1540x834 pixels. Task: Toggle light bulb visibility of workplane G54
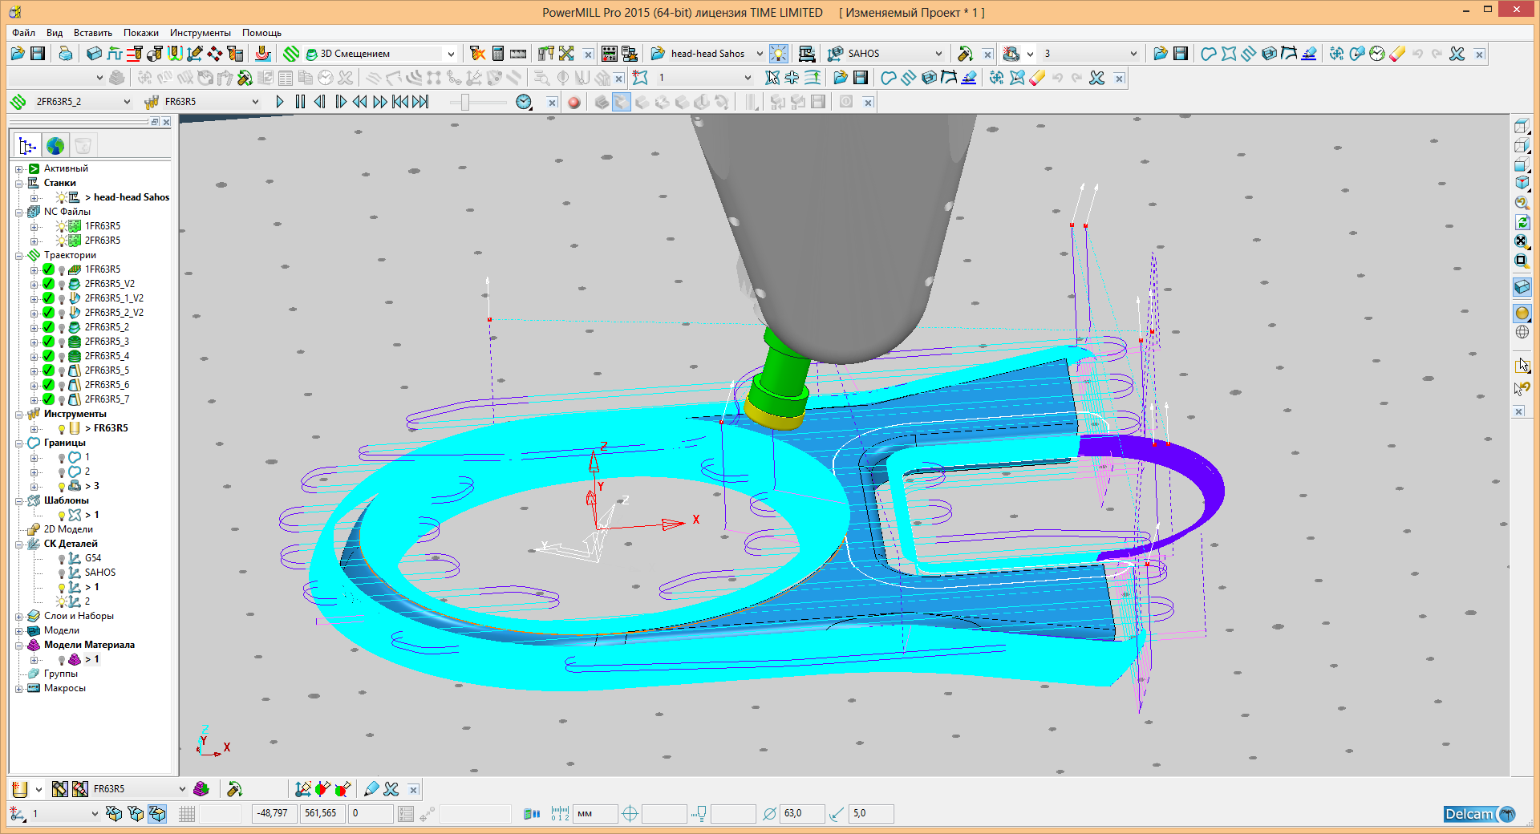pyautogui.click(x=62, y=559)
